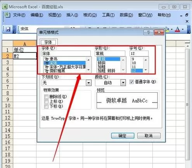The height and width of the screenshot is (168, 192).
Task: Select font size 11
Action: 137,67
